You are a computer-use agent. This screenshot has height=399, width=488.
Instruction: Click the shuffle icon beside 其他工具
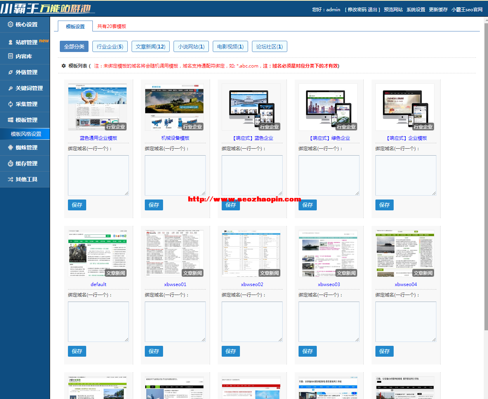point(10,179)
